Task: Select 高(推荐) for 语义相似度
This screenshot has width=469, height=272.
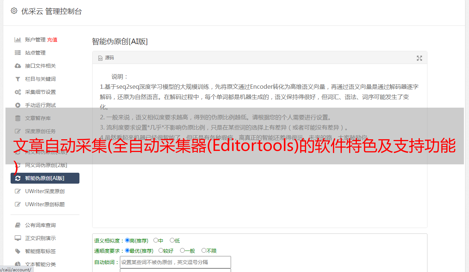Action: click(127, 240)
